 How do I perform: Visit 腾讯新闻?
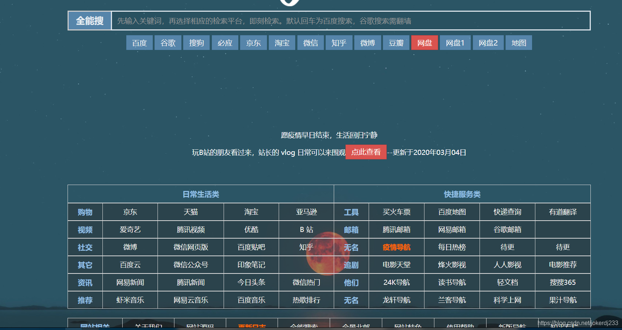(191, 282)
